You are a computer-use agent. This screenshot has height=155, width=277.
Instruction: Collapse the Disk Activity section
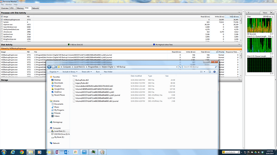click(x=239, y=45)
